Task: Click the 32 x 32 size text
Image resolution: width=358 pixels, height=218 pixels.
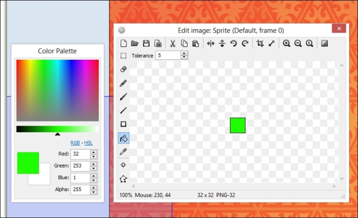Action: point(206,195)
